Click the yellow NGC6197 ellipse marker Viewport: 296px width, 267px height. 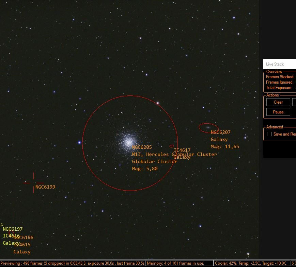coord(1,225)
